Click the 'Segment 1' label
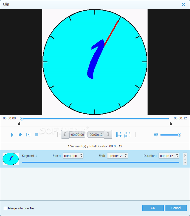Image resolution: width=190 pixels, height=216 pixels. (x=29, y=156)
